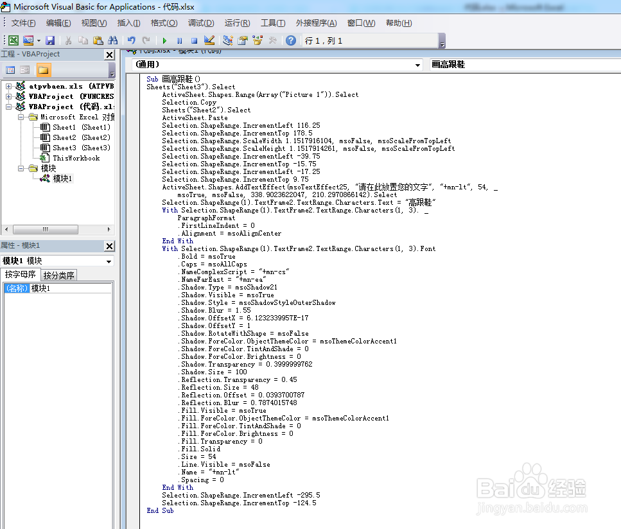Open the 工具(T) menu
The height and width of the screenshot is (529, 621).
[273, 23]
